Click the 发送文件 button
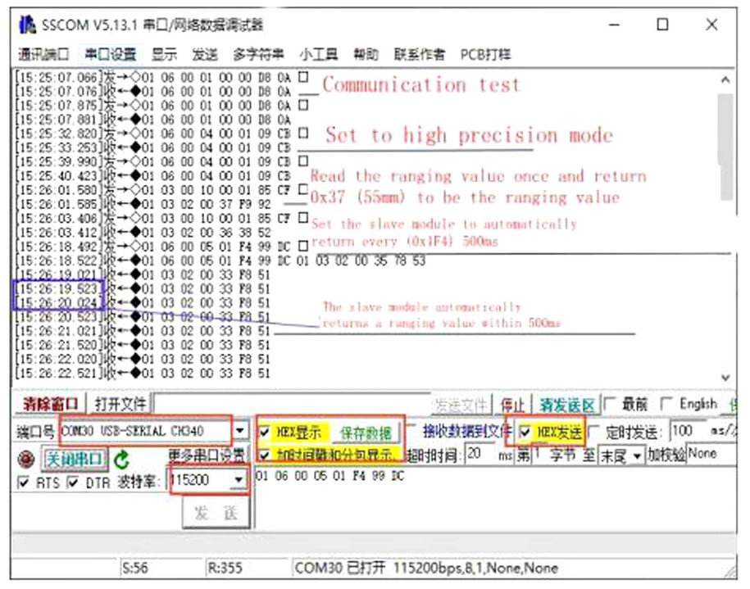Viewport: 750px width, 589px height. (x=462, y=406)
